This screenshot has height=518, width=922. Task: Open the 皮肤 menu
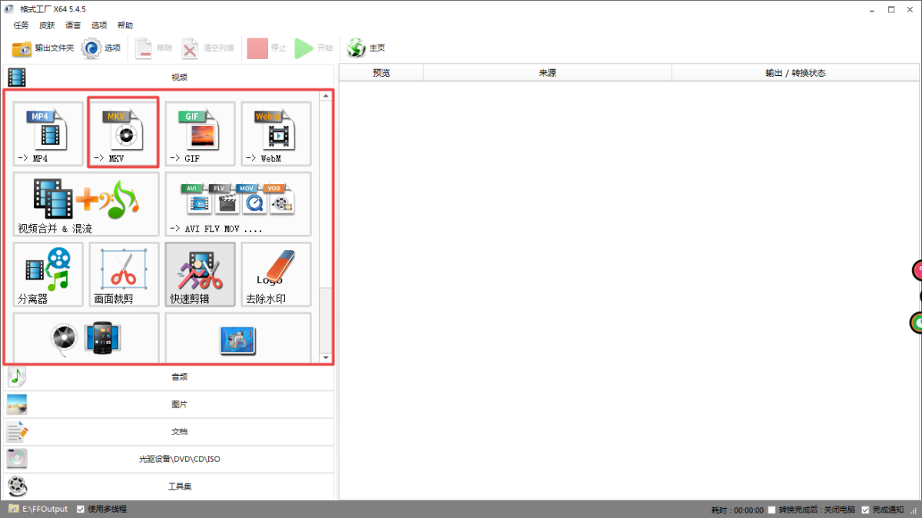[x=47, y=25]
